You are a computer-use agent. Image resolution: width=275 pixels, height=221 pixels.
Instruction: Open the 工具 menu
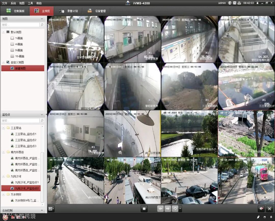click(x=30, y=3)
